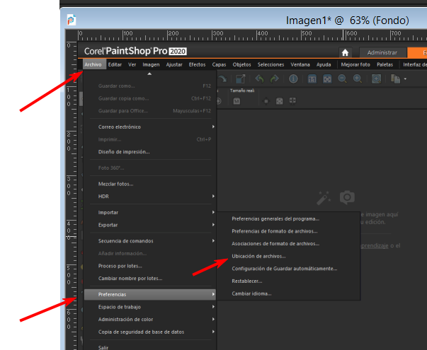Select the highlighted zoom tool icon
The width and height of the screenshot is (427, 350).
coord(376,79)
